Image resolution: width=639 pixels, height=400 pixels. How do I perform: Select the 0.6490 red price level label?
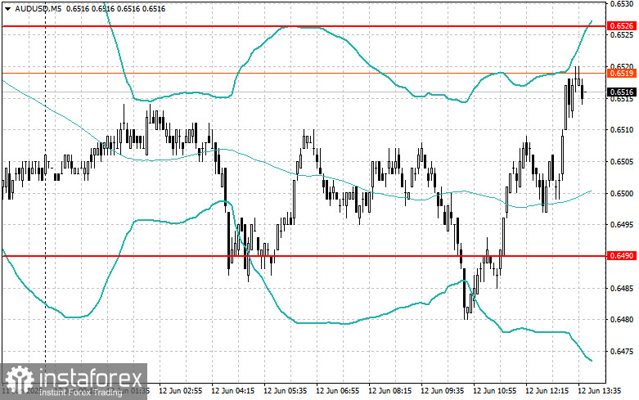[x=622, y=256]
